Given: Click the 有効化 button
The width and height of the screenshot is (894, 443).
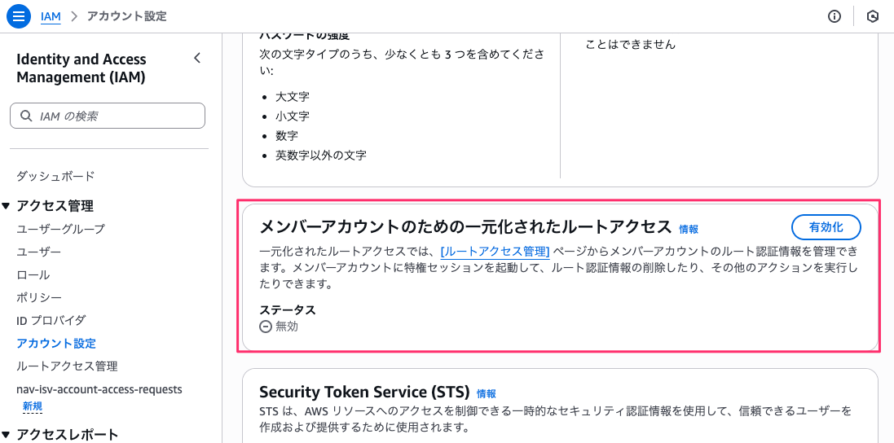Looking at the screenshot, I should click(x=826, y=227).
